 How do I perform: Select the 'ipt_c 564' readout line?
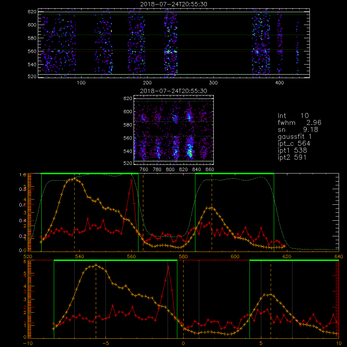pos(294,144)
